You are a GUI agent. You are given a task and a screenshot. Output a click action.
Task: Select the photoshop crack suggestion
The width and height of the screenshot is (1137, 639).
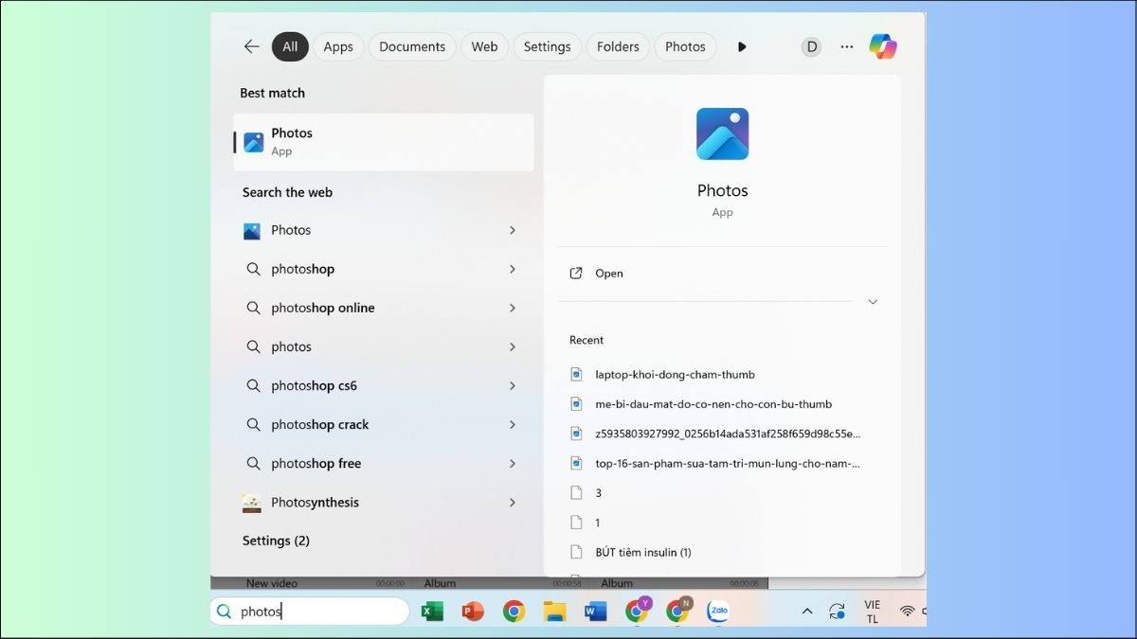[319, 424]
